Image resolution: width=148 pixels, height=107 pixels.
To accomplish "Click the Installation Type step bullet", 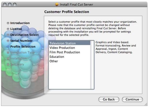I will click(8, 53).
